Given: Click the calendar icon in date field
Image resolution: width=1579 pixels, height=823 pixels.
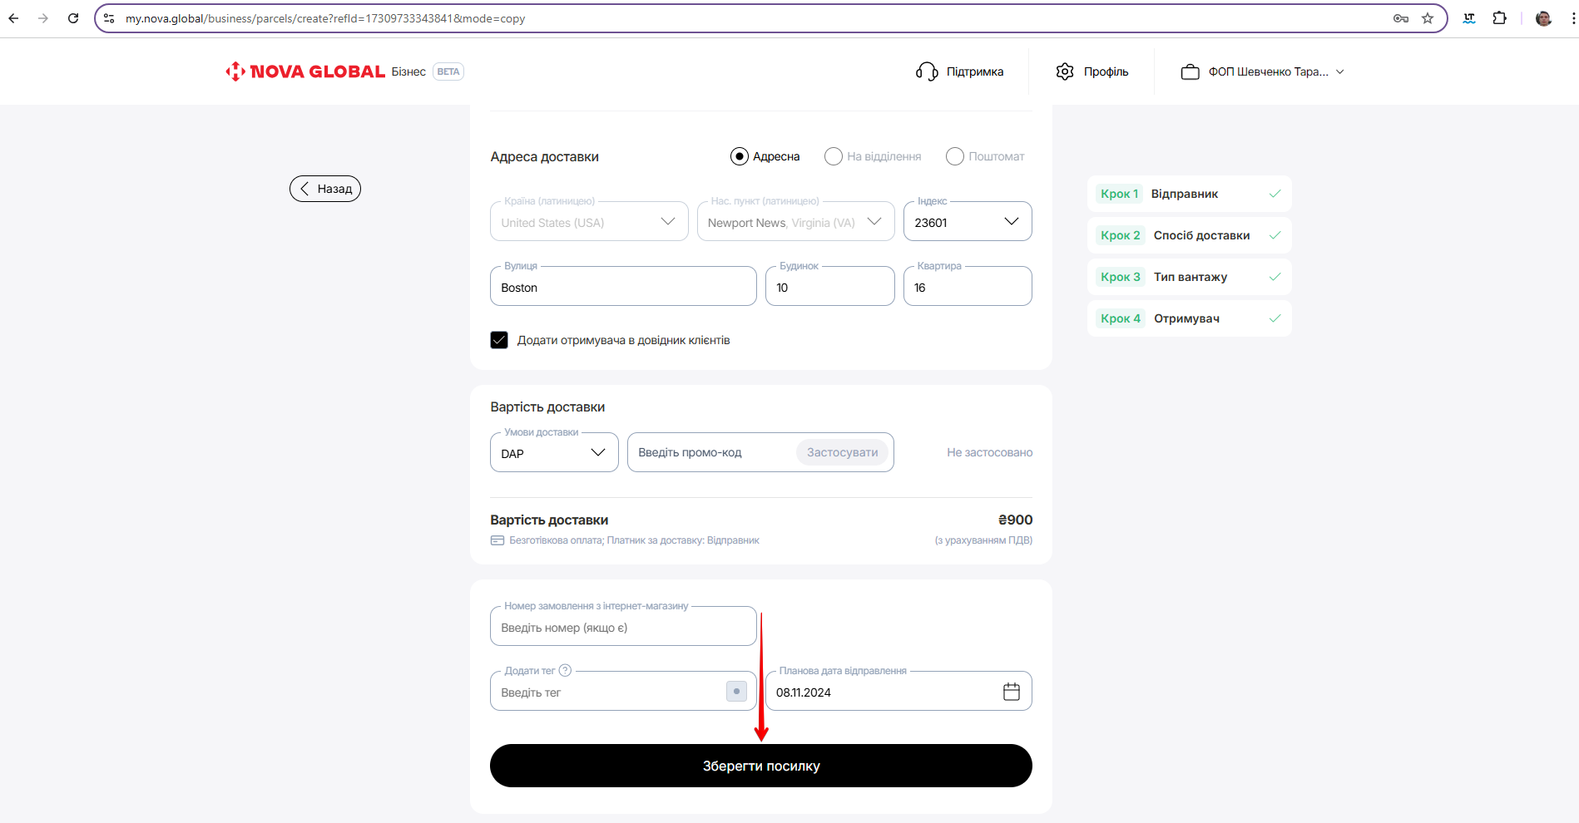Looking at the screenshot, I should [1011, 692].
